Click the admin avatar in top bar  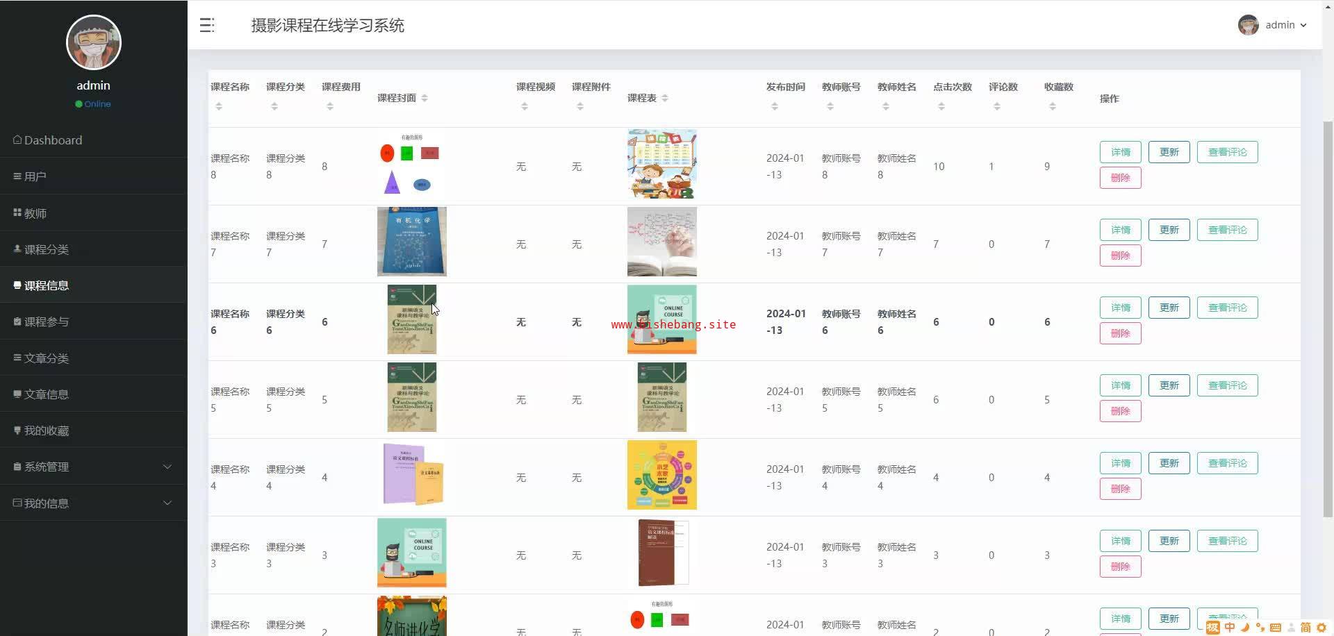(x=1248, y=25)
